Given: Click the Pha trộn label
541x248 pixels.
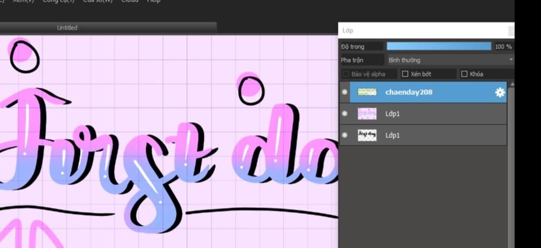Looking at the screenshot, I should (352, 60).
